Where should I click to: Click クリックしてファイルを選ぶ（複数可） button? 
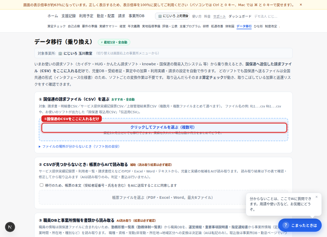(164, 127)
